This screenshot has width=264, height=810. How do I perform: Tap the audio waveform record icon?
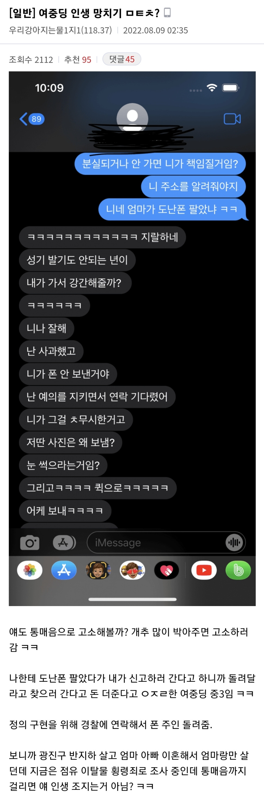click(234, 542)
